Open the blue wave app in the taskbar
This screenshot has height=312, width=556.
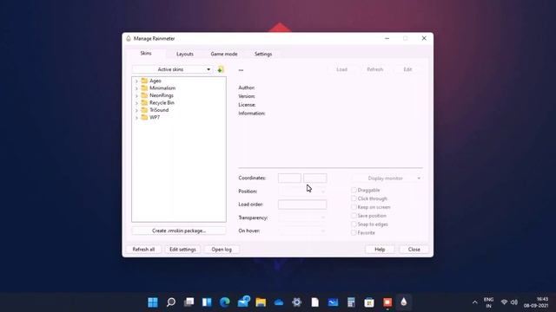(333, 302)
